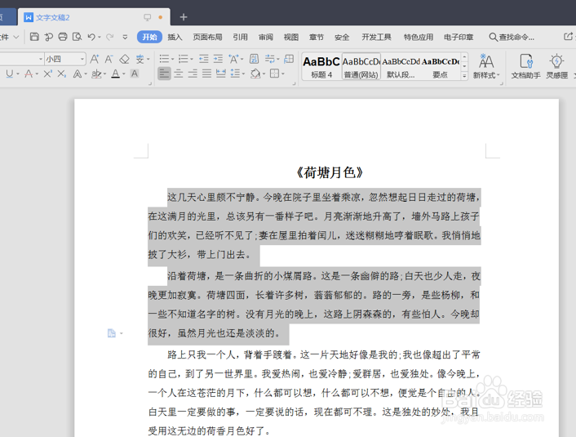This screenshot has width=576, height=437.
Task: Click the font color A swatch
Action: 115,74
